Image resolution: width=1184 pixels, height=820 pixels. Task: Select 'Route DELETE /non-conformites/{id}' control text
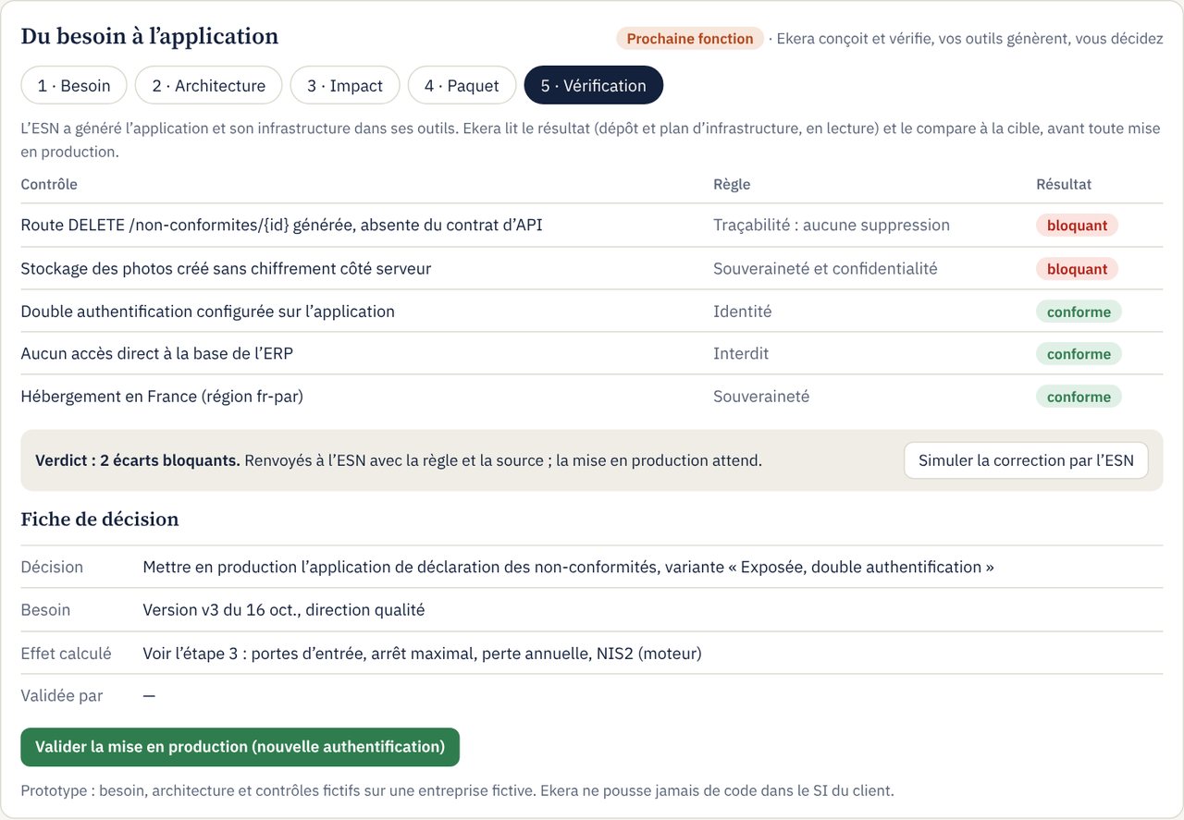pos(281,225)
